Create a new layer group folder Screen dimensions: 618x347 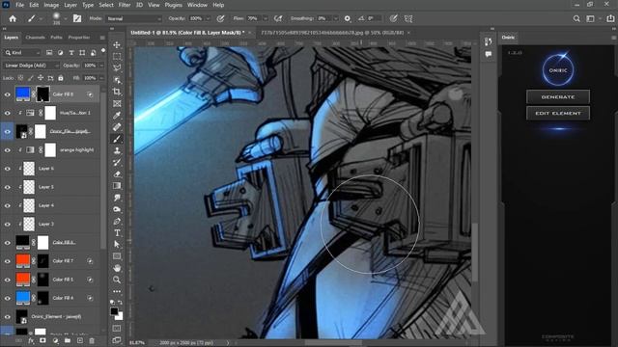pos(68,340)
